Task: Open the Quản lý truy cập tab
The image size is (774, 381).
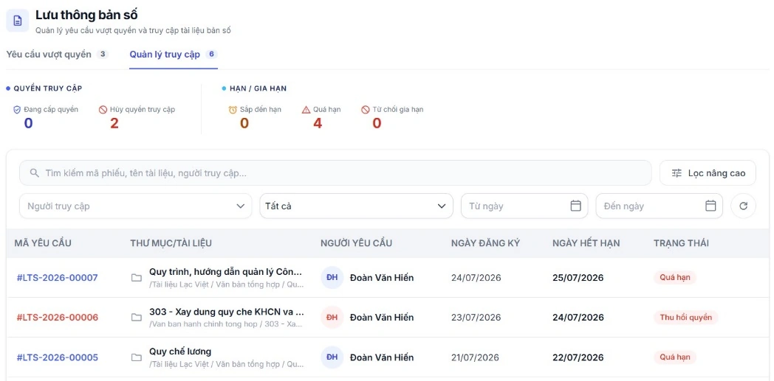Action: (x=174, y=55)
